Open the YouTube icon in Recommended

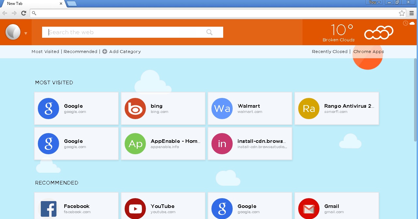tap(135, 209)
